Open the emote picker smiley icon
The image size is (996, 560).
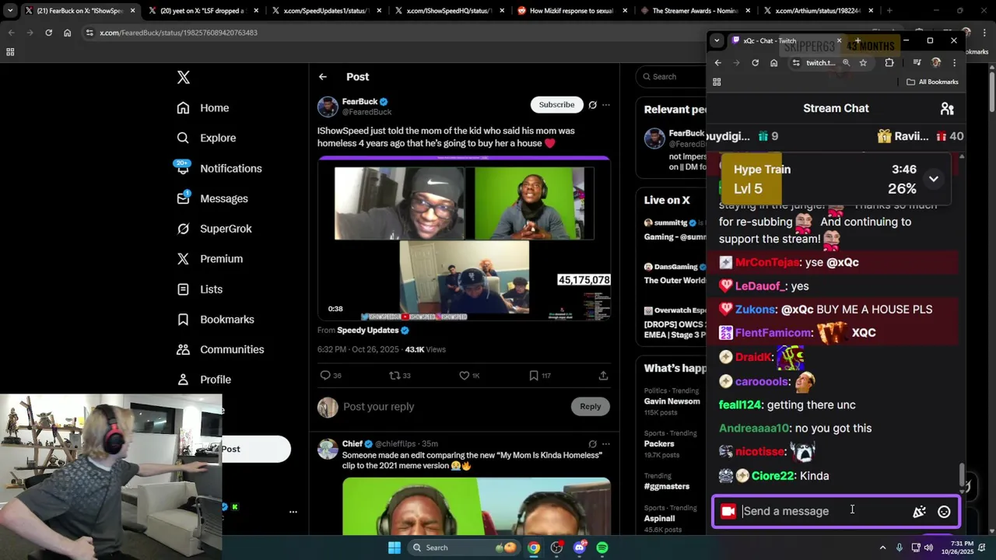coord(944,512)
